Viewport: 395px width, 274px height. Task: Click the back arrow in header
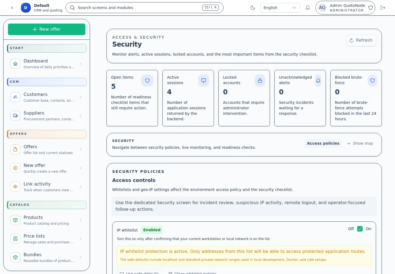[x=12, y=8]
